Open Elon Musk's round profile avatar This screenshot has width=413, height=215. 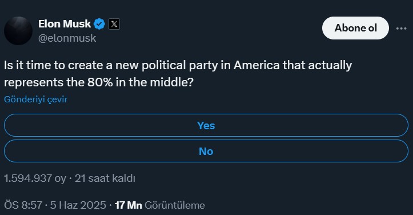(x=18, y=31)
